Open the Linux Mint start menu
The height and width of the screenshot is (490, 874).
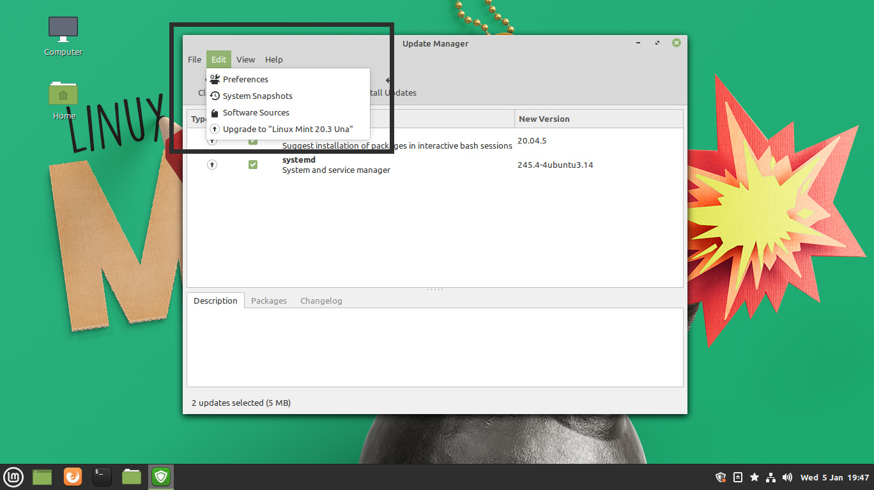click(x=13, y=477)
